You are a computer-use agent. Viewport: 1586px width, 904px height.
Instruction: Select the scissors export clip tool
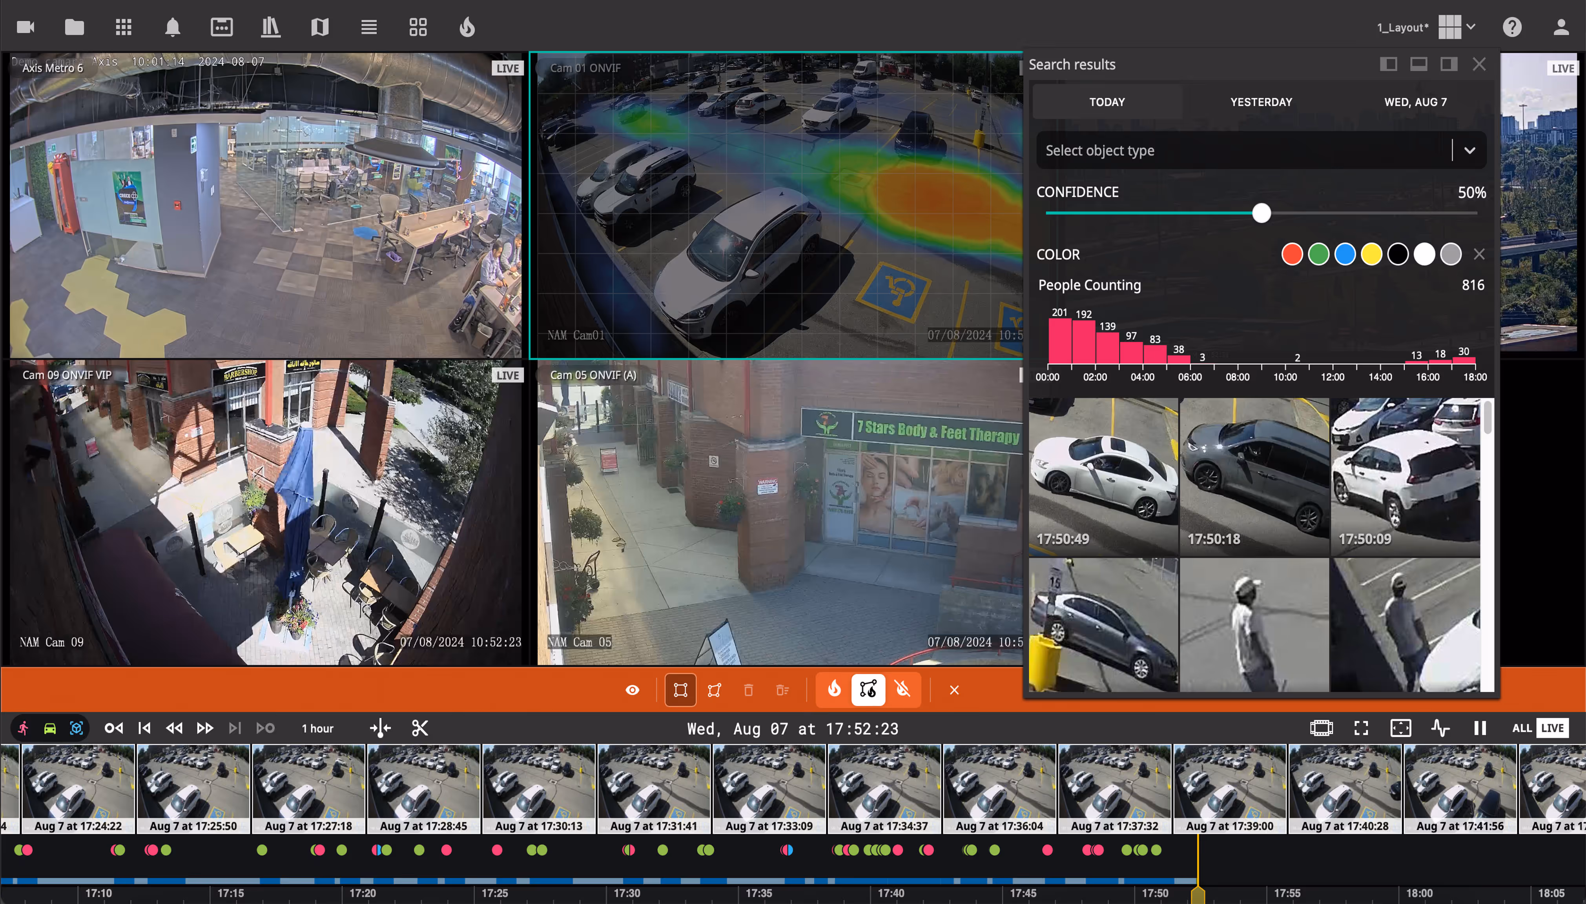pos(420,728)
